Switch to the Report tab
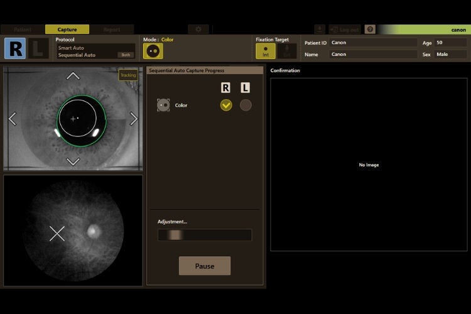 112,30
